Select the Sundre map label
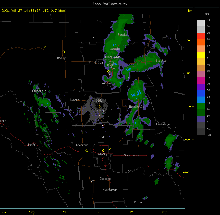The image size is (220, 215). tap(75, 100)
